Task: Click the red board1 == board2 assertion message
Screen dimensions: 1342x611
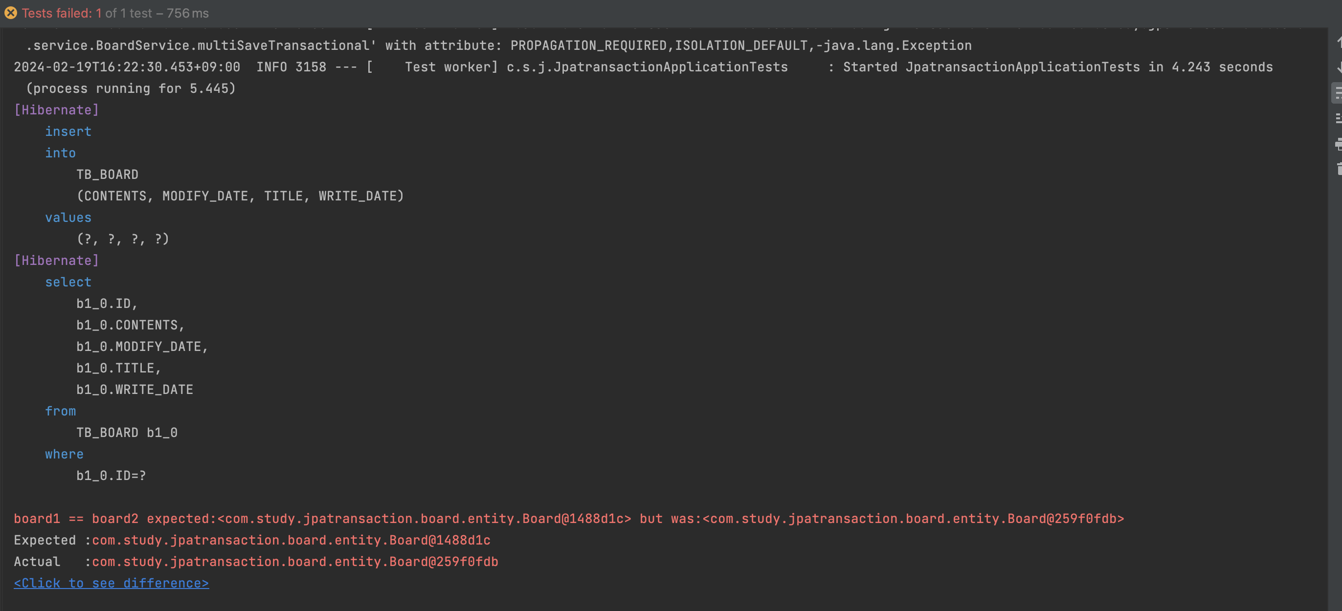Action: [569, 519]
